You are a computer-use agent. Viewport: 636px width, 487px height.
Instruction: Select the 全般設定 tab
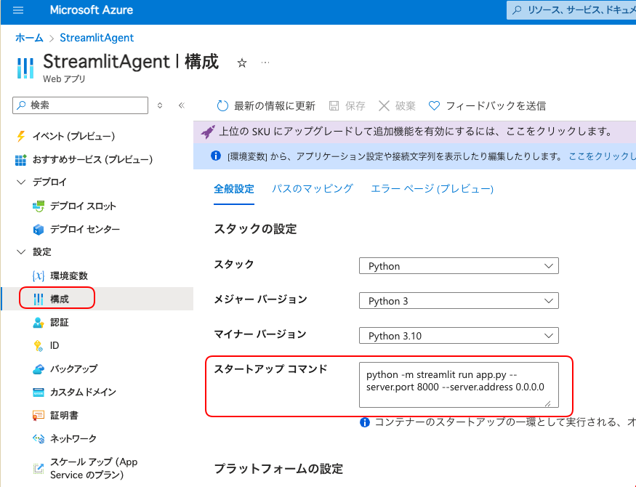(234, 189)
